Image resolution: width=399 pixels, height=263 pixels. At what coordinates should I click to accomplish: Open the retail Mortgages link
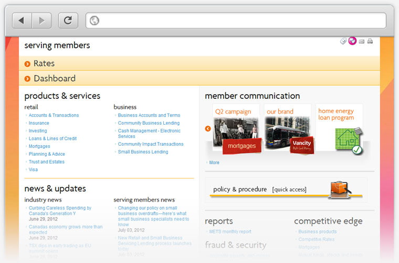tap(39, 146)
